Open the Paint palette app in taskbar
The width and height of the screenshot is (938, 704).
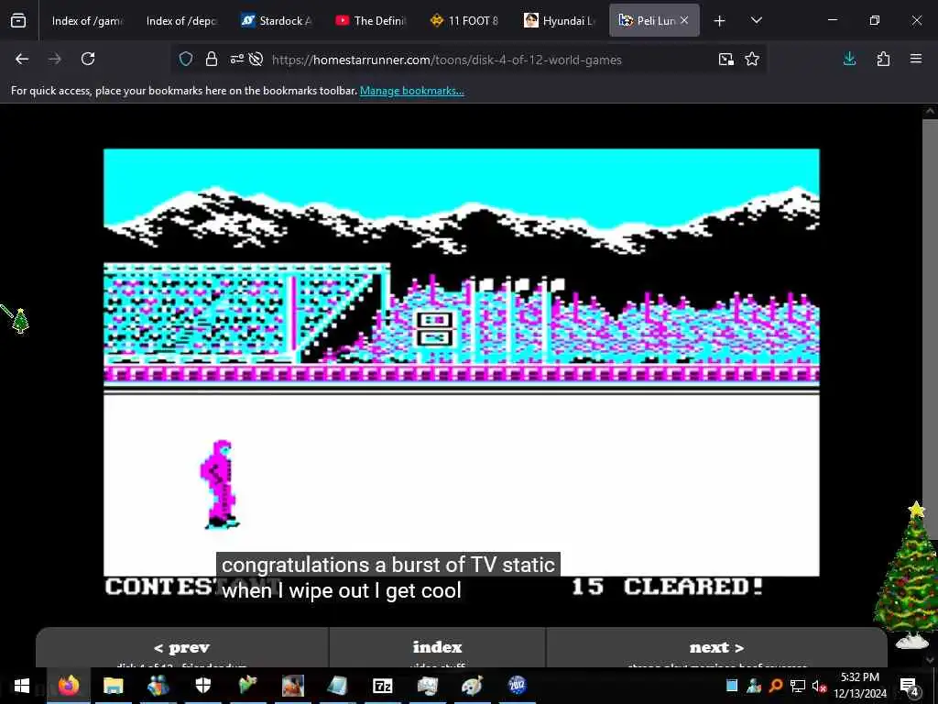472,686
